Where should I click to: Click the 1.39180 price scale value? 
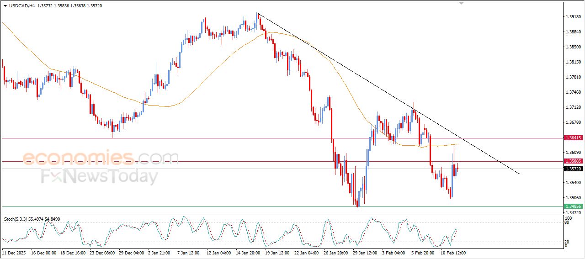pyautogui.click(x=573, y=17)
